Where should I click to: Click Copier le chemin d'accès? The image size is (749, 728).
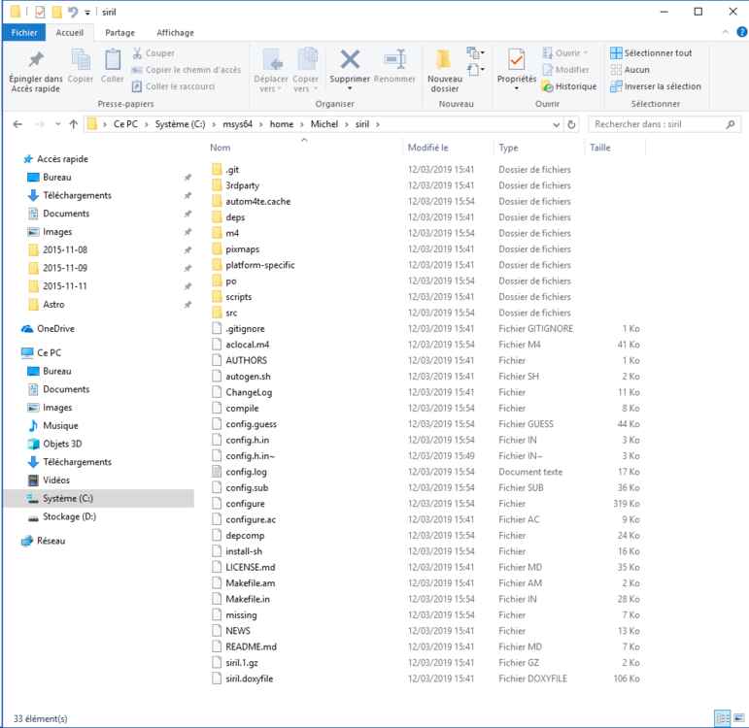[x=187, y=70]
